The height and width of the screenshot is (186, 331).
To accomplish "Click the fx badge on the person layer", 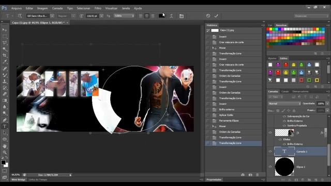I will (x=322, y=133).
